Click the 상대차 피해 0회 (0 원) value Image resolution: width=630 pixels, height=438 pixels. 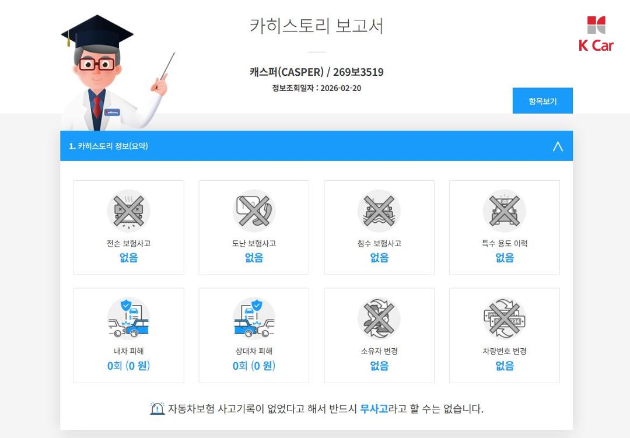(254, 366)
